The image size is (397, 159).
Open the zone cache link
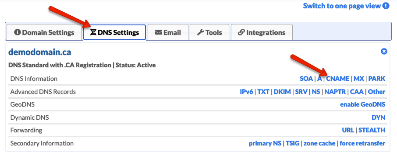tap(319, 143)
